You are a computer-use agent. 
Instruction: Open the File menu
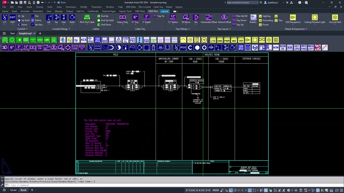[4, 7]
